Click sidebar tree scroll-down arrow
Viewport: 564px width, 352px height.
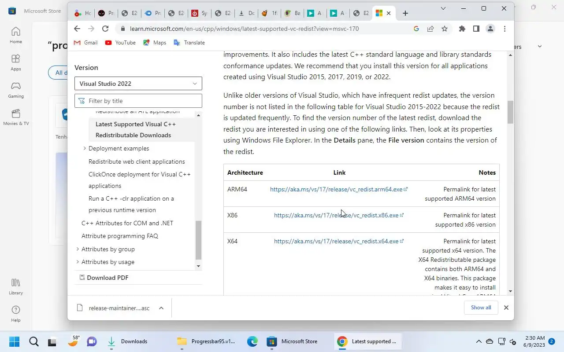pyautogui.click(x=198, y=266)
